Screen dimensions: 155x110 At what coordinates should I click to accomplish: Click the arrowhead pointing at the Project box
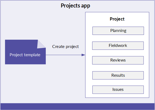pos(83,55)
